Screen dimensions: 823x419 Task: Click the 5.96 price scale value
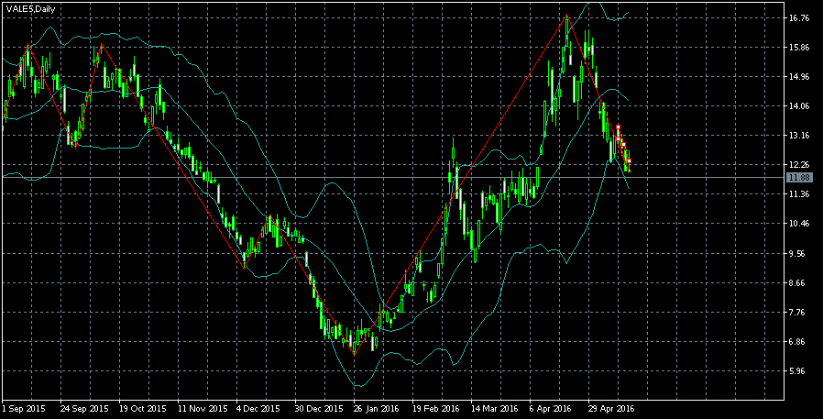[x=799, y=371]
